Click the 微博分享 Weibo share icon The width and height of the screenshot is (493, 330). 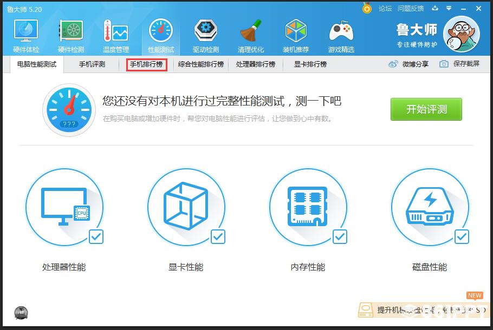(393, 64)
